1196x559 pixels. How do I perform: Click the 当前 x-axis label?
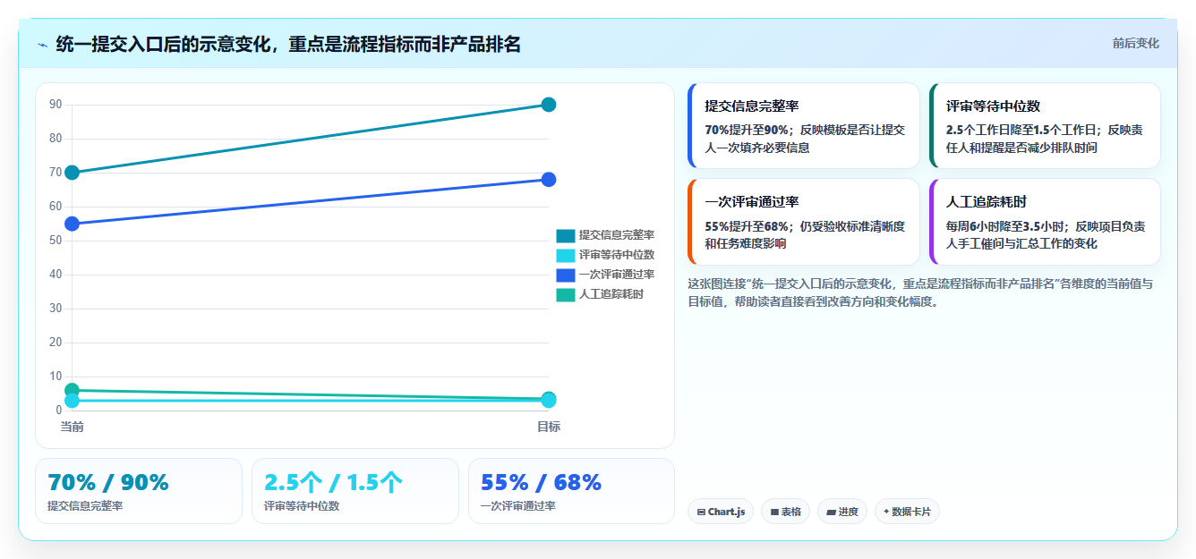pyautogui.click(x=72, y=427)
